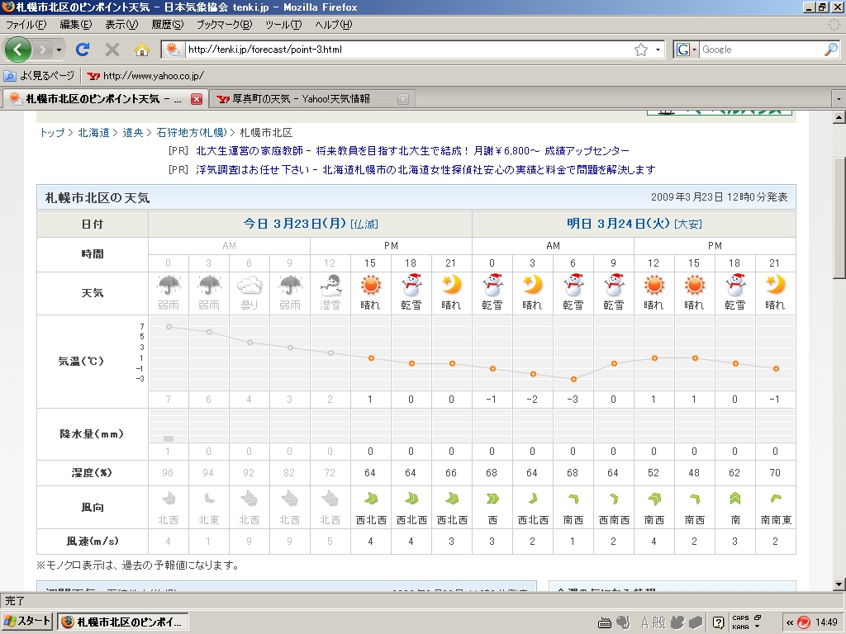The height and width of the screenshot is (634, 846).
Task: Focus the Google search input field
Action: [762, 50]
